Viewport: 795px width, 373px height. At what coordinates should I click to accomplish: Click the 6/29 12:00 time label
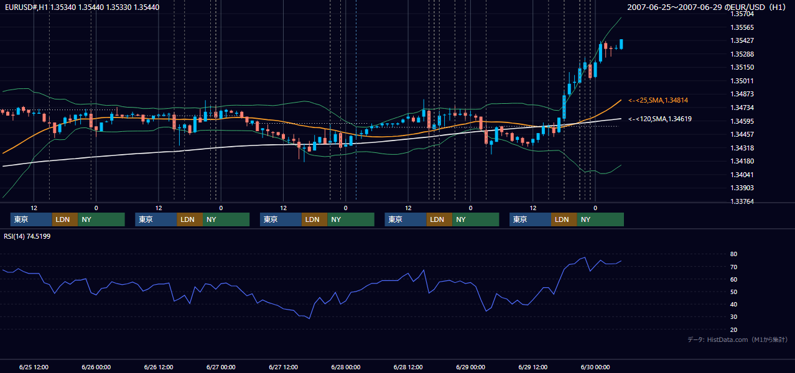pyautogui.click(x=532, y=367)
